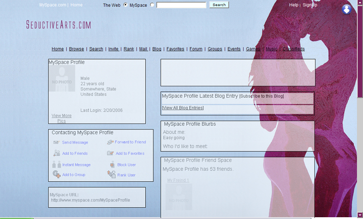Click the Add to Group link
The height and width of the screenshot is (219, 363).
click(x=74, y=175)
